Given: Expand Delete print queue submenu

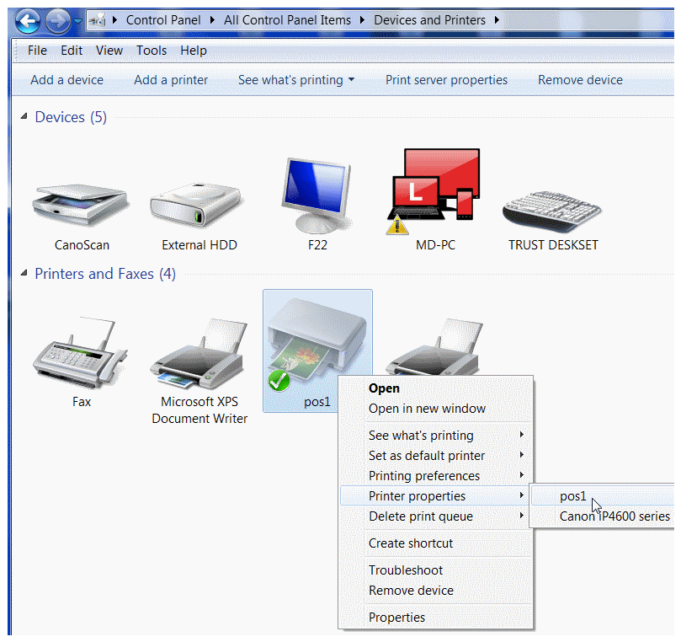Looking at the screenshot, I should click(435, 516).
